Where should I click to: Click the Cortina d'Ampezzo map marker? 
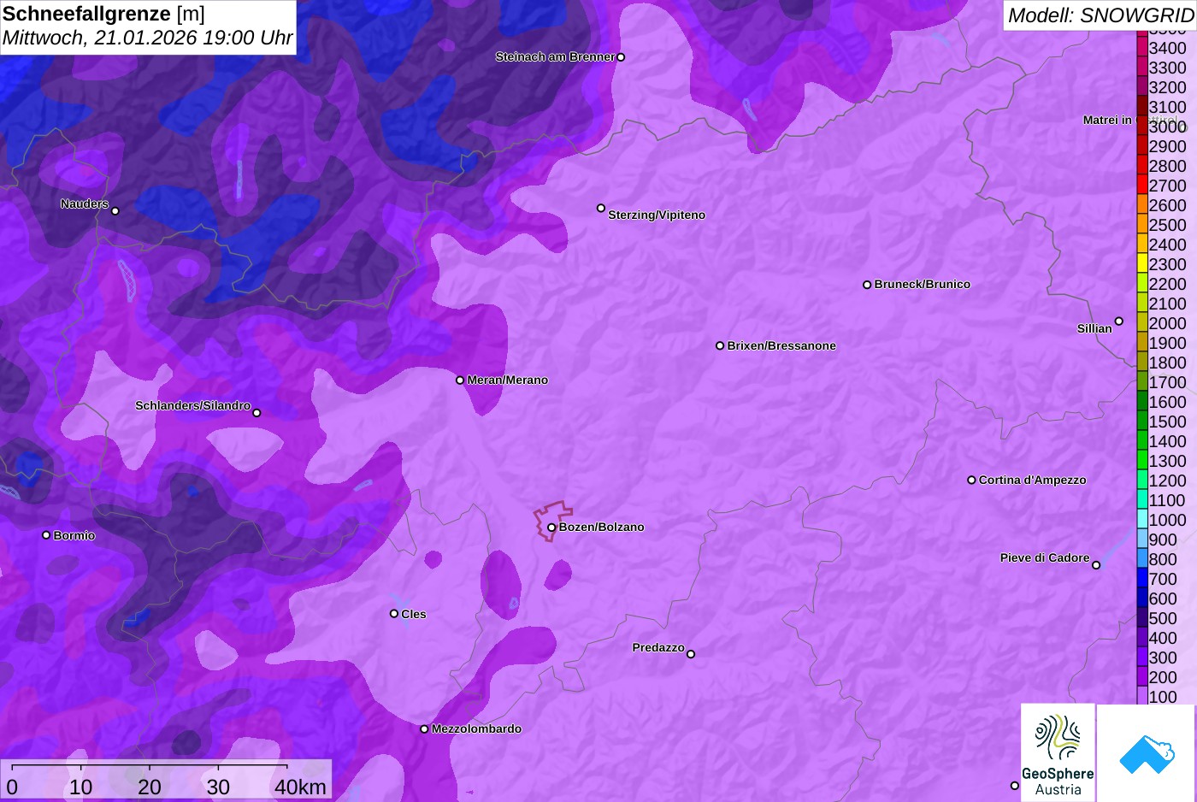971,480
